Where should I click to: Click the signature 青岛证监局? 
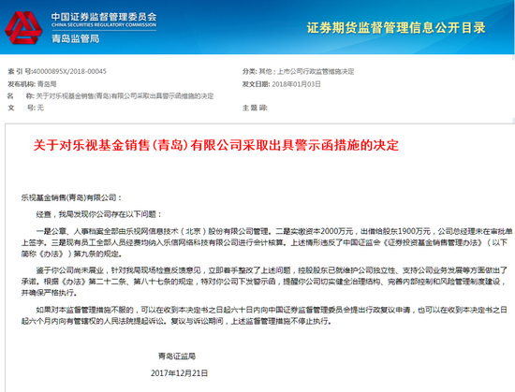pos(177,356)
